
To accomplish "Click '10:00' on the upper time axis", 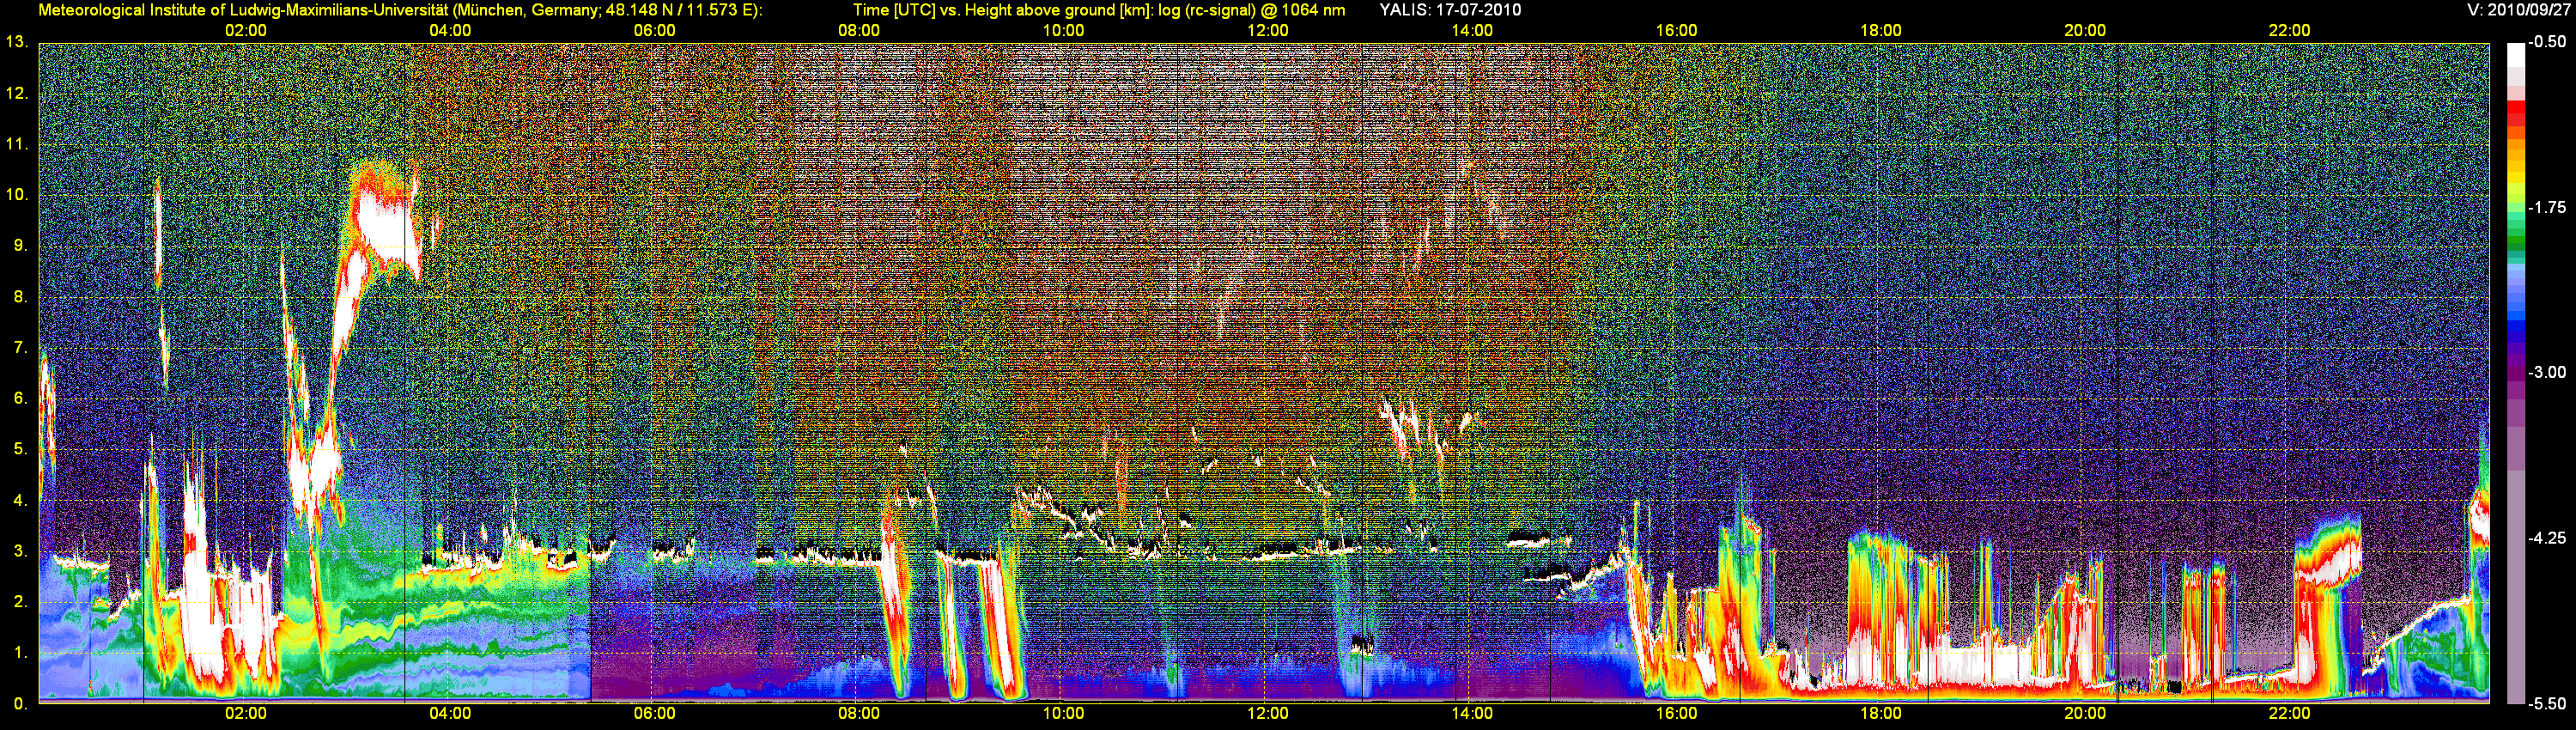I will tap(1063, 30).
